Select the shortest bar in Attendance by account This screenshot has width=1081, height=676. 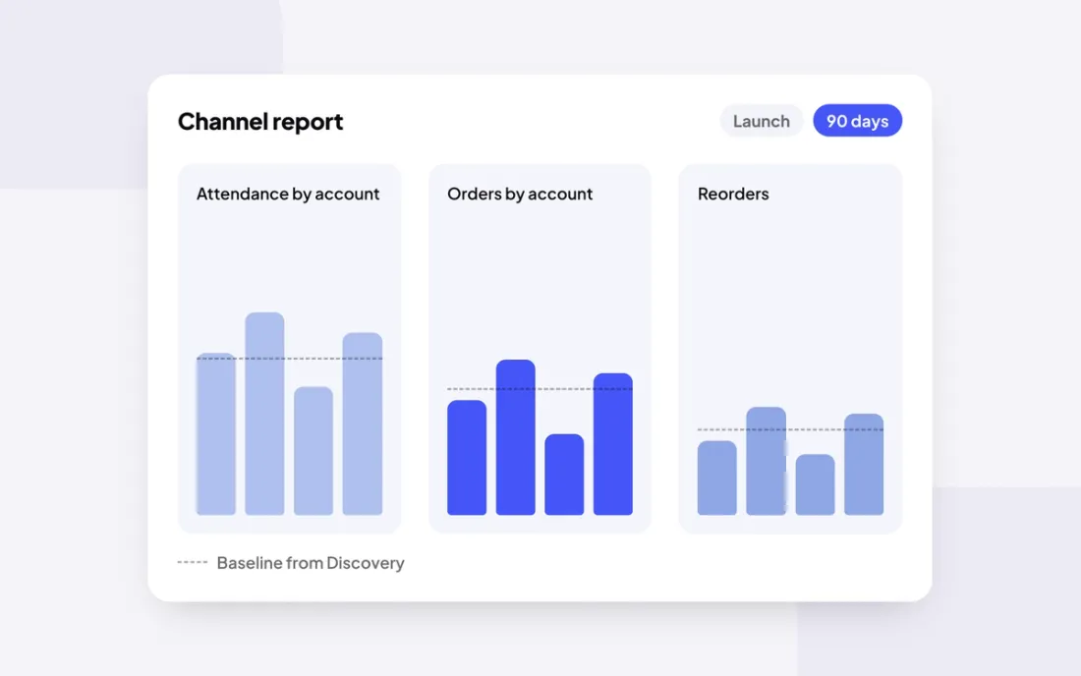coord(313,451)
